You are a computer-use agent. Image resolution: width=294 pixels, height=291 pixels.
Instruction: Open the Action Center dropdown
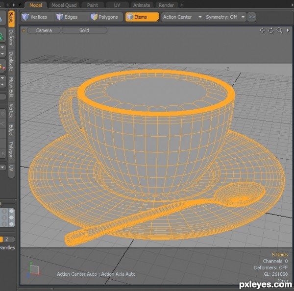point(182,17)
